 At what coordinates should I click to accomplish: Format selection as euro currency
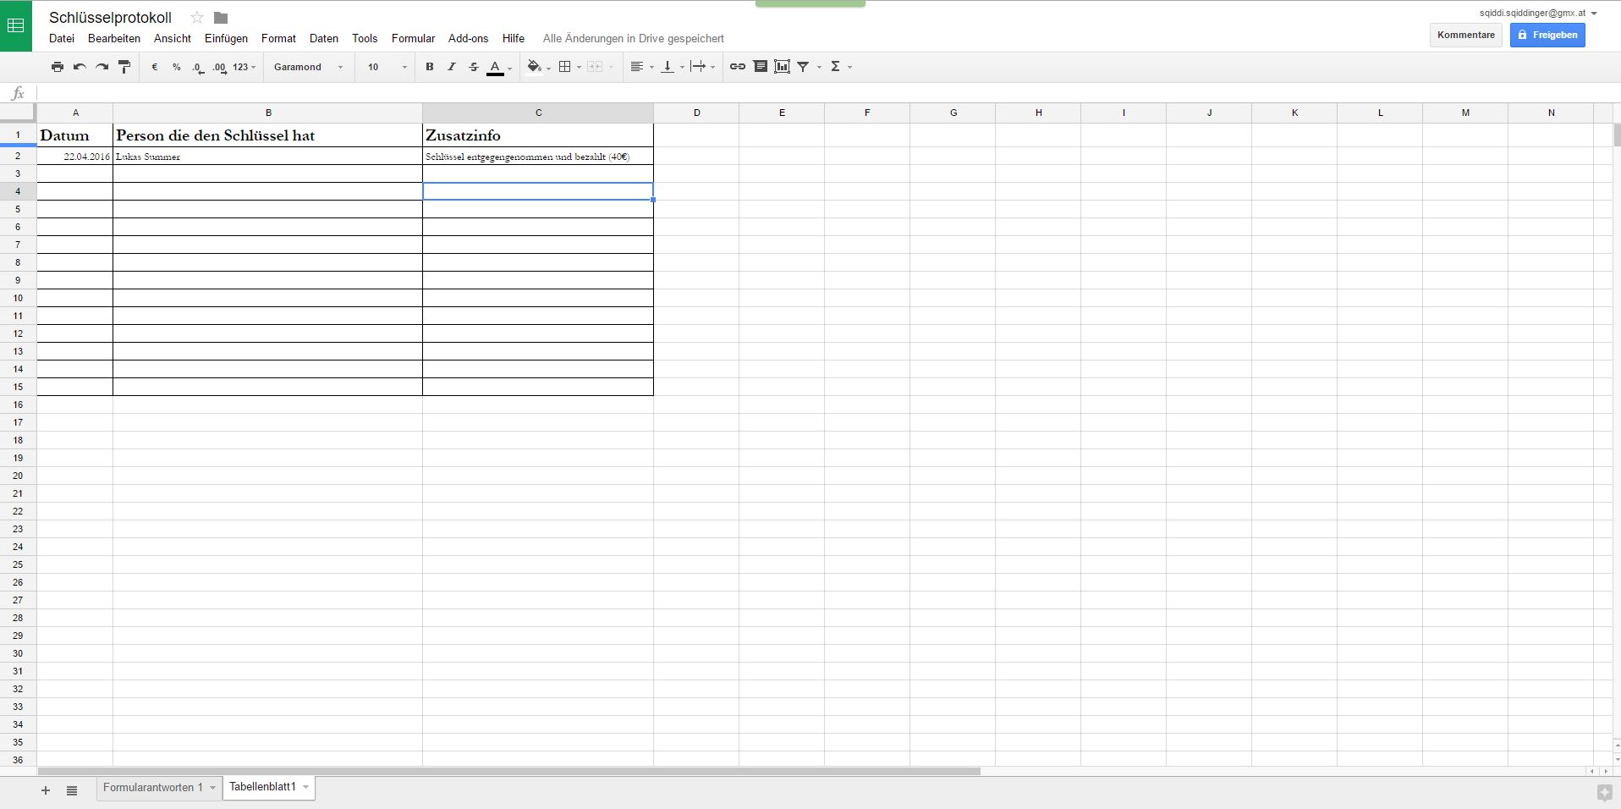point(154,67)
